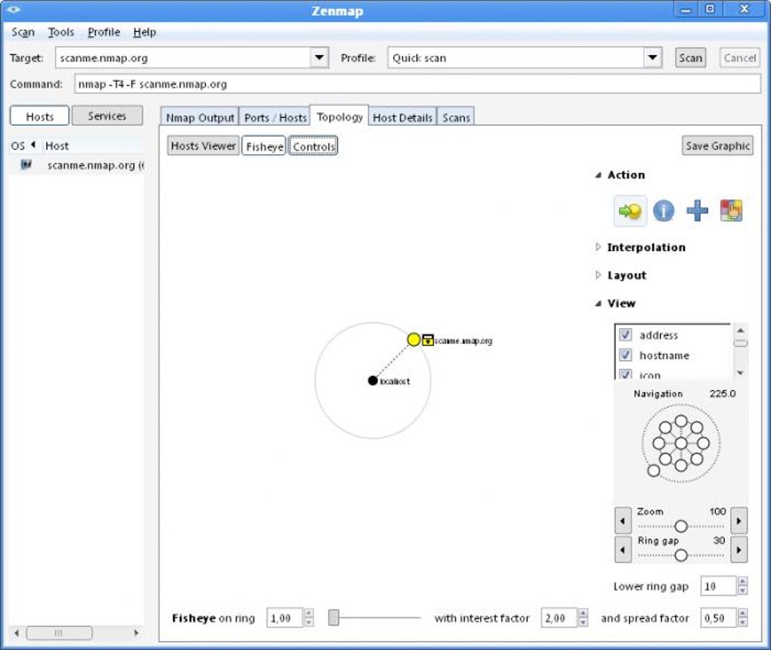The image size is (771, 650).
Task: Toggle the hostname checkbox
Action: pyautogui.click(x=625, y=355)
